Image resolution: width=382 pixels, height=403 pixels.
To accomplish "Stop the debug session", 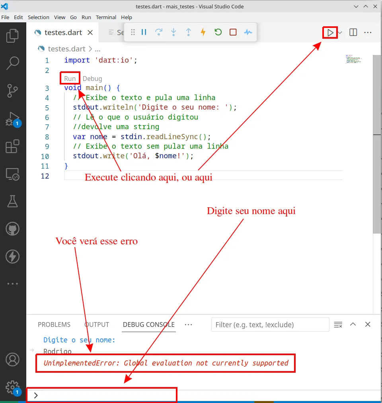I will (233, 32).
